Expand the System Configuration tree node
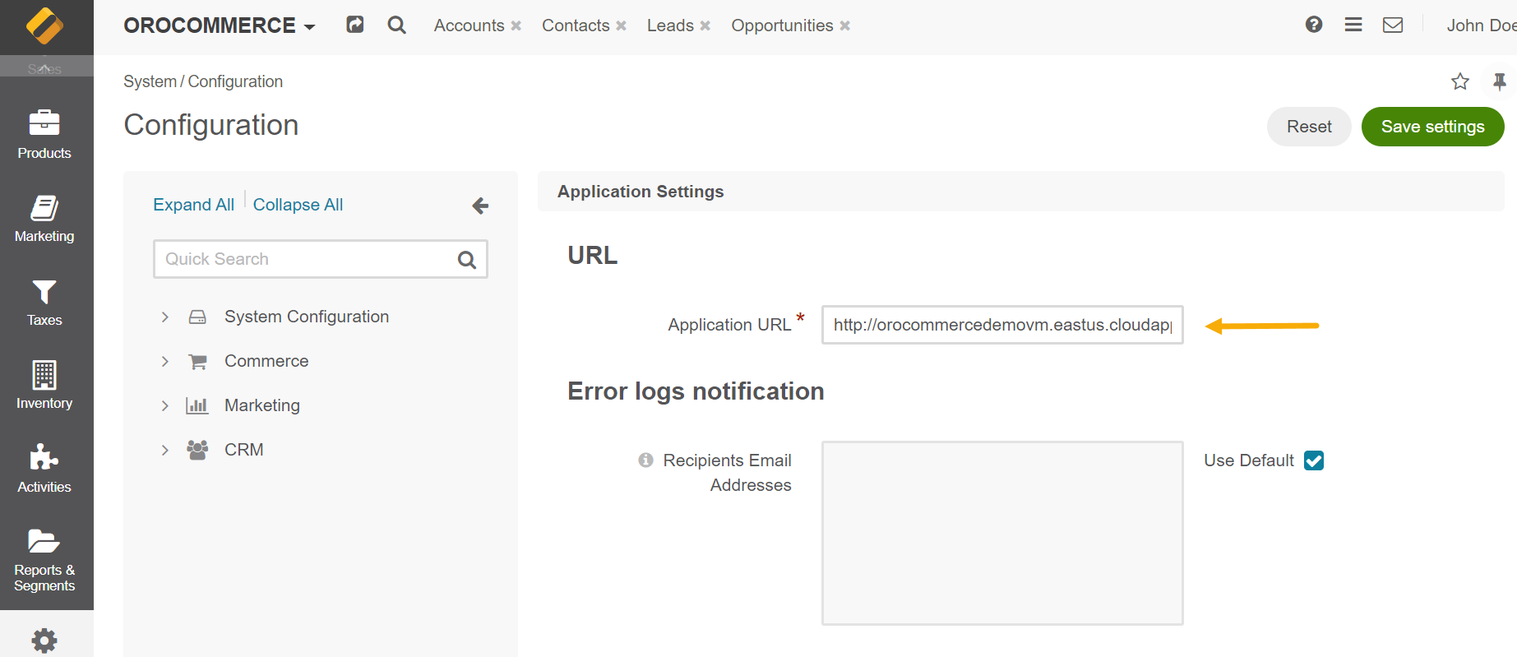 pyautogui.click(x=165, y=317)
